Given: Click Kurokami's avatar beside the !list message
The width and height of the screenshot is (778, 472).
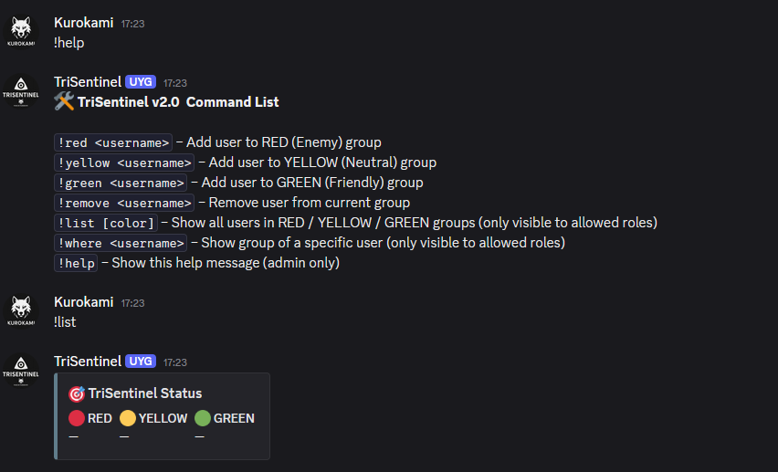Looking at the screenshot, I should [x=20, y=310].
